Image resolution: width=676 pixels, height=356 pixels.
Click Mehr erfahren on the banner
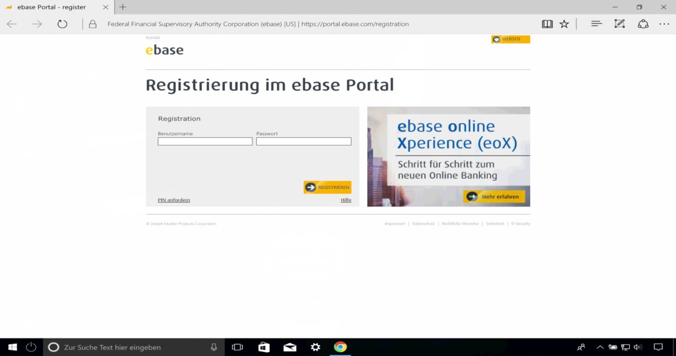click(x=495, y=196)
